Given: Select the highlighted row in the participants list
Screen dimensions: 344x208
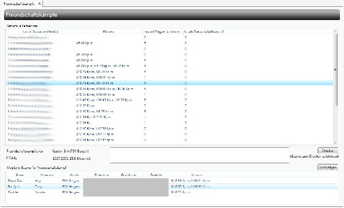Looking at the screenshot, I should coord(169,83).
